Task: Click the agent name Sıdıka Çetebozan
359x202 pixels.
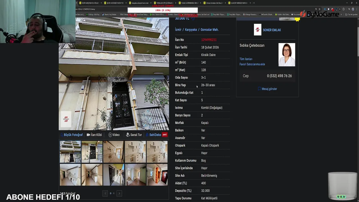Action: click(252, 45)
